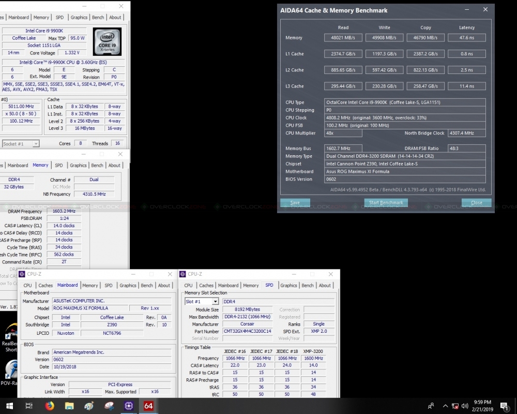Open File Explorer from the taskbar
This screenshot has width=517, height=414.
(x=69, y=406)
